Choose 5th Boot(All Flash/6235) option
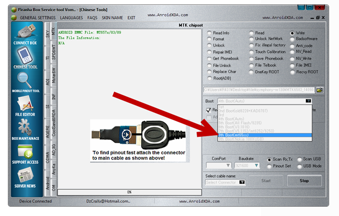Viewport: 339px width, 216px height. pos(265,123)
